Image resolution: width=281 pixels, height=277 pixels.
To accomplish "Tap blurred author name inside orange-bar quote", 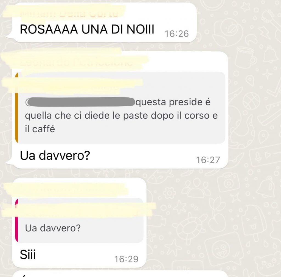I will (72, 86).
